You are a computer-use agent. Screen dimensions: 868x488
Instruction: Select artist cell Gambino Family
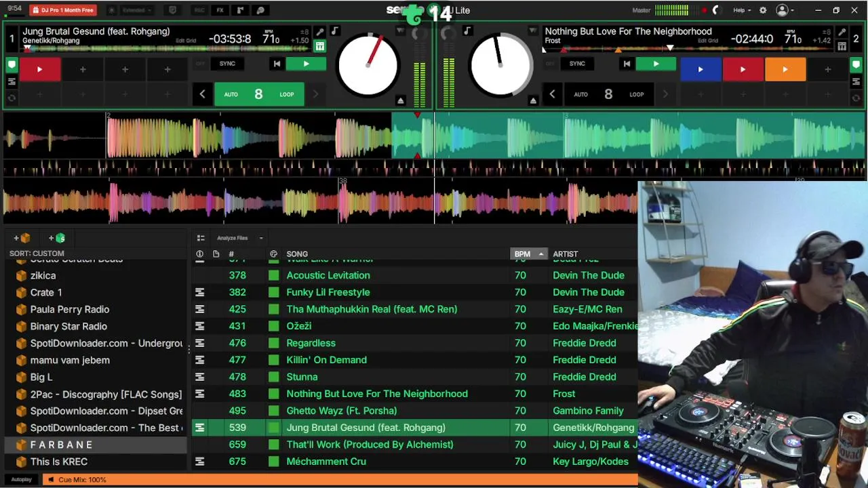(x=588, y=411)
